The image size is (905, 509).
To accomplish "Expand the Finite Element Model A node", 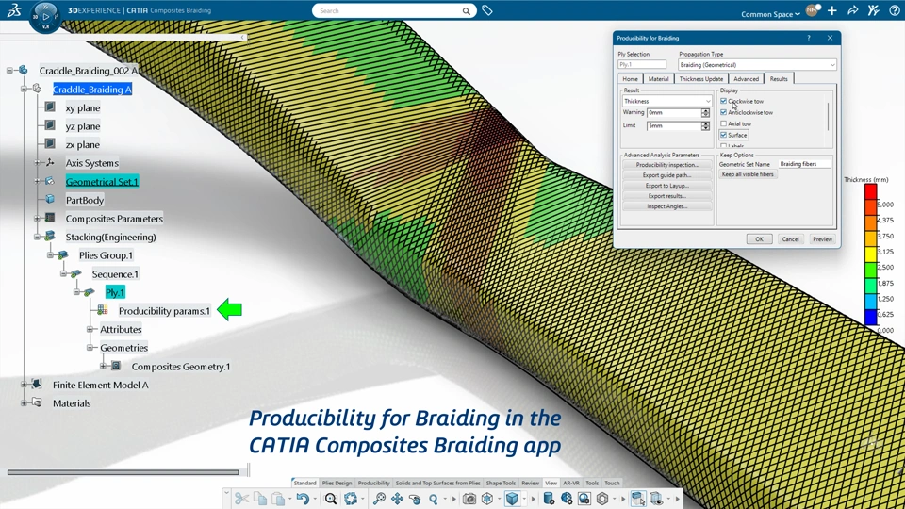I will click(25, 385).
